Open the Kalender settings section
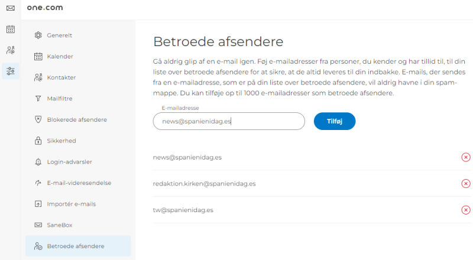This screenshot has width=473, height=260. click(x=60, y=57)
